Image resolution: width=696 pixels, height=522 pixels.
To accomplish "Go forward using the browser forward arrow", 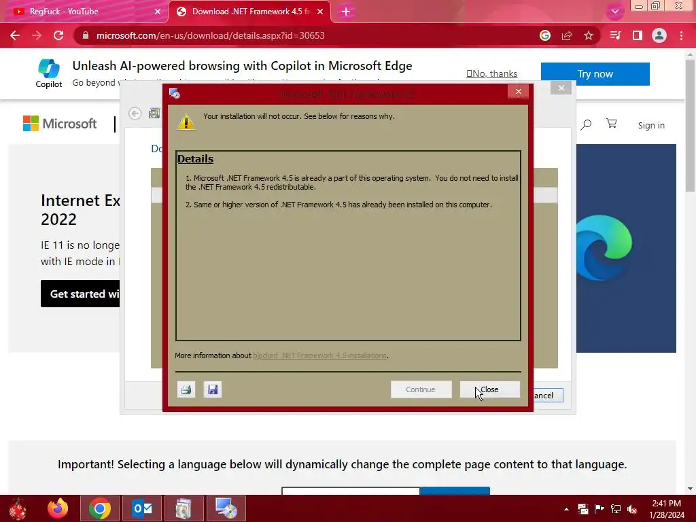I will [x=37, y=35].
